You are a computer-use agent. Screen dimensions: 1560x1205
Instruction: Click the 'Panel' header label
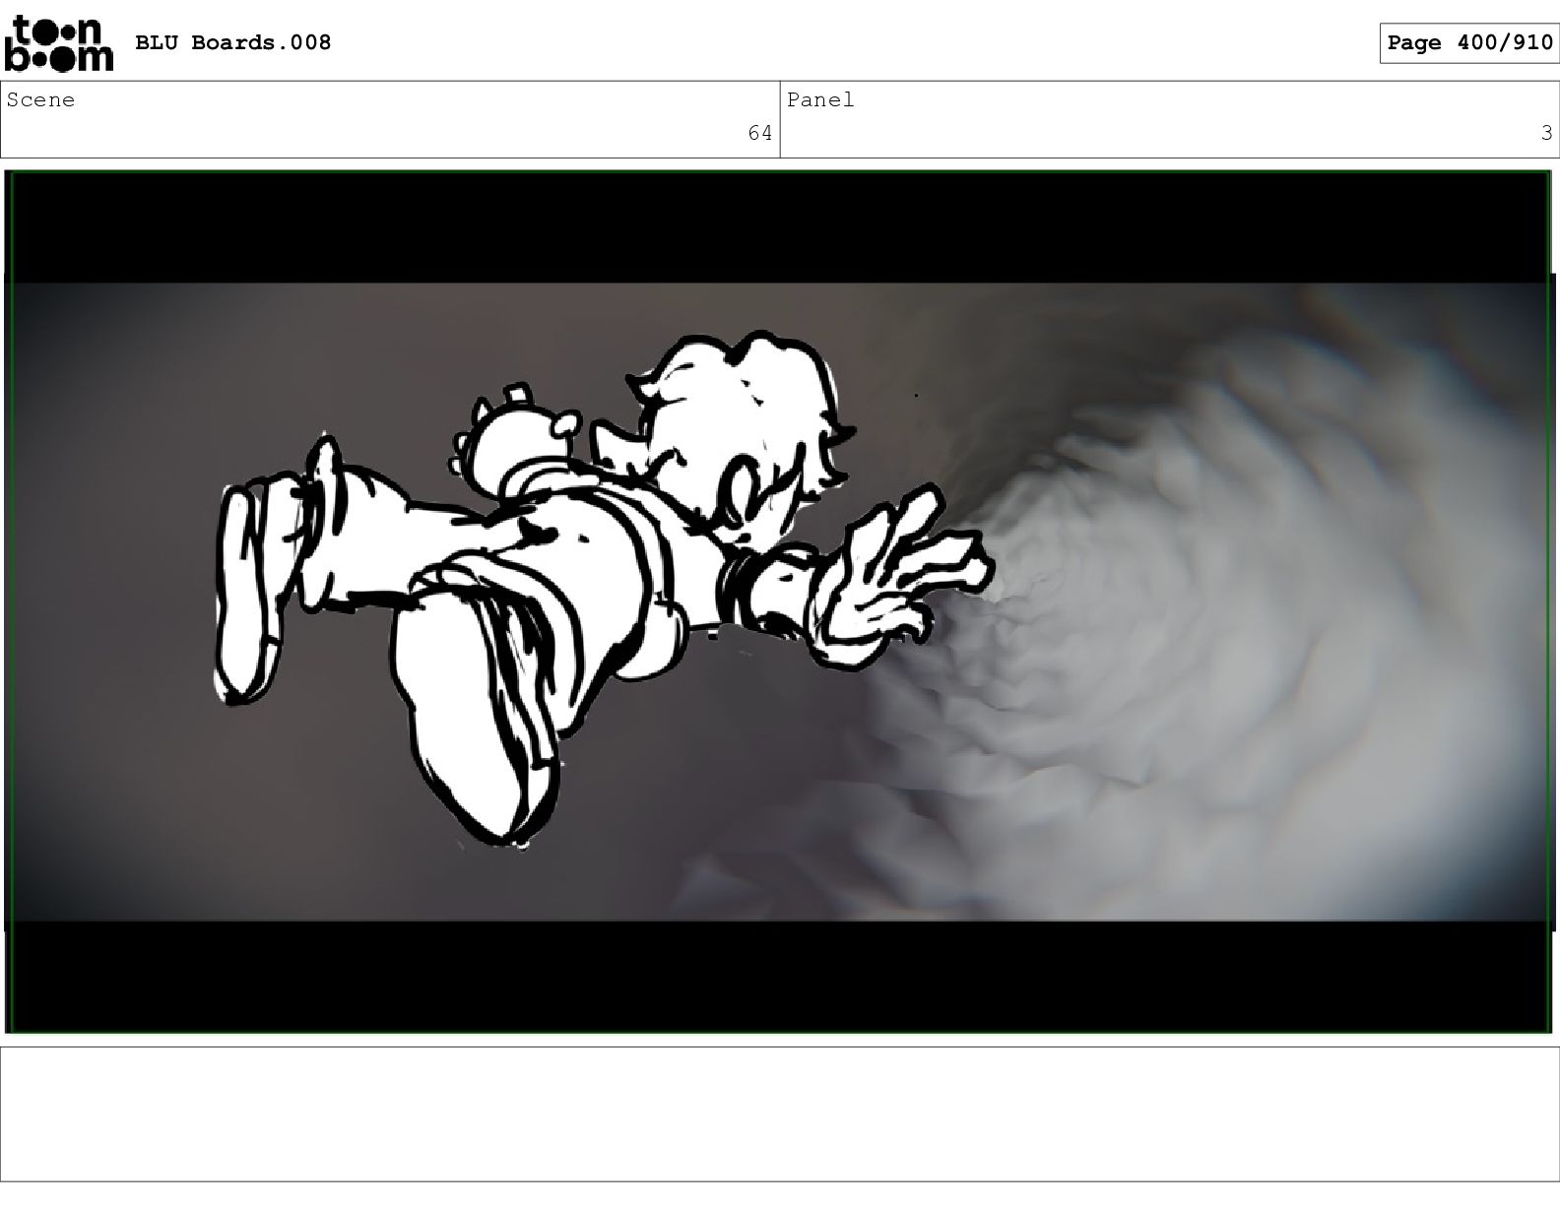coord(820,99)
